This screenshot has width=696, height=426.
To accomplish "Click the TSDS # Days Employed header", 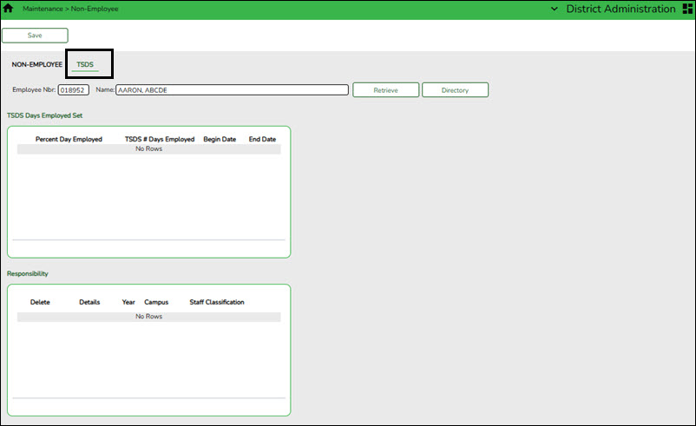I will (160, 139).
